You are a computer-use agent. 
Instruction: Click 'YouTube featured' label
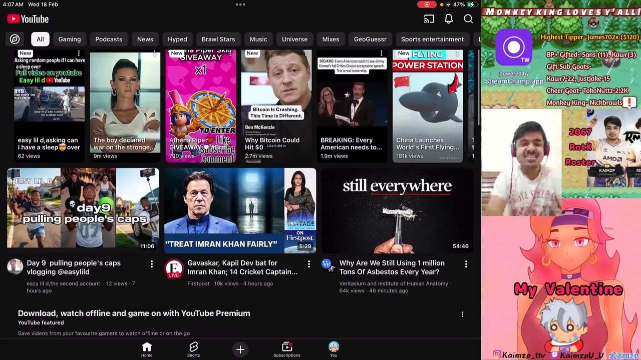(41, 323)
